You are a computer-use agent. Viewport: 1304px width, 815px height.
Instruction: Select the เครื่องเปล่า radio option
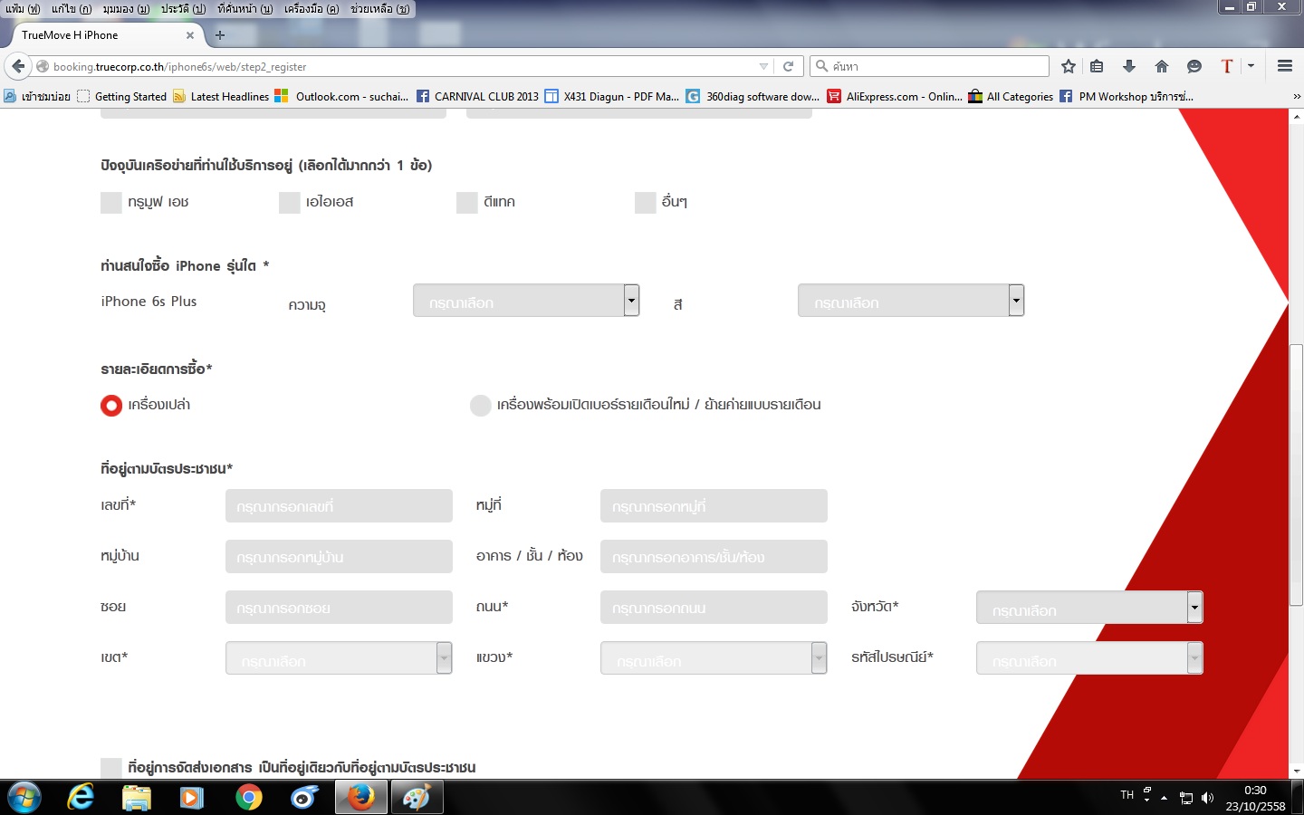click(x=111, y=405)
